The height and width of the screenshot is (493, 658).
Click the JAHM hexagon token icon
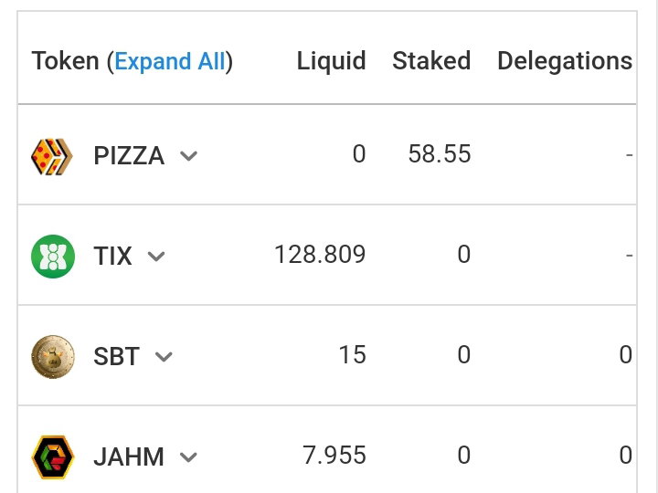[x=53, y=457]
